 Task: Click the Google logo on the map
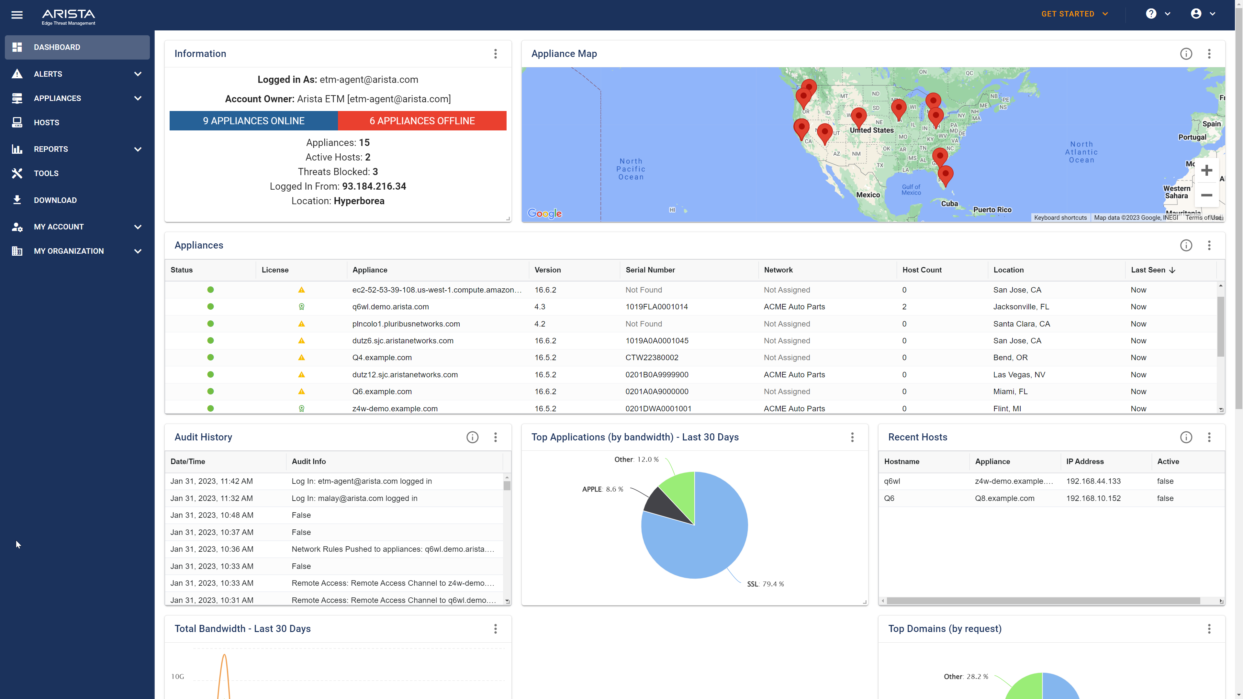(545, 213)
